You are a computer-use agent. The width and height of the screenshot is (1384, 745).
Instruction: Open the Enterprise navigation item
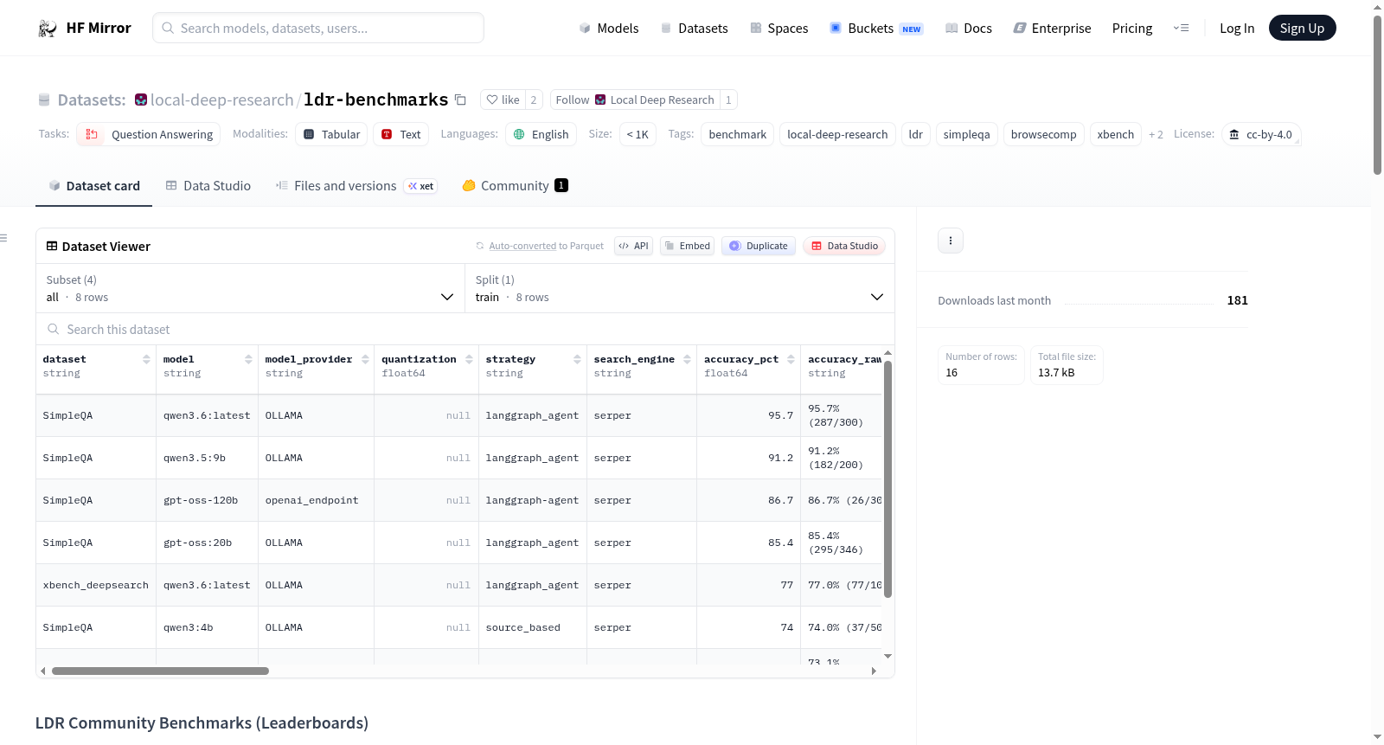[x=1052, y=29]
